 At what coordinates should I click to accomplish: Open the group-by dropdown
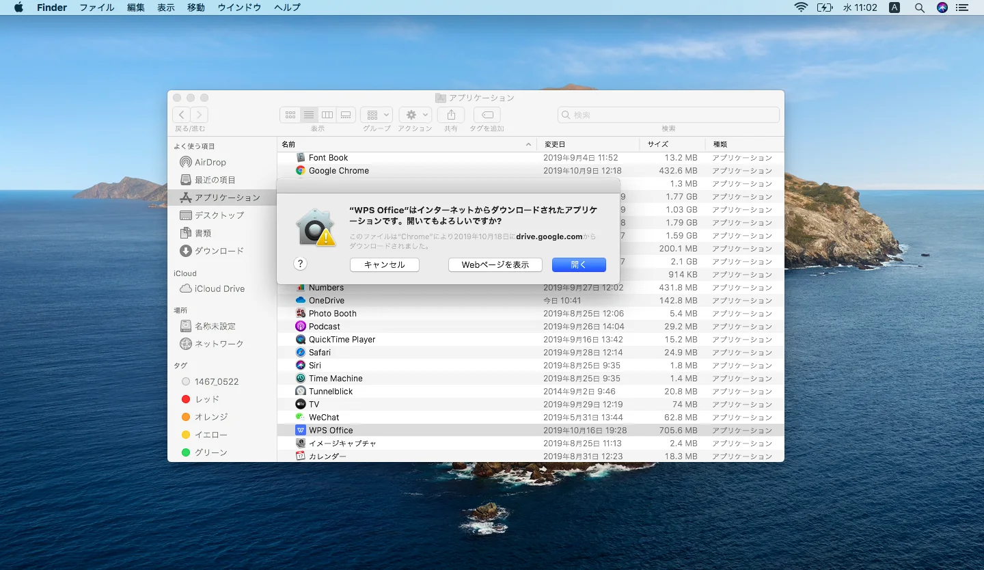coord(377,115)
